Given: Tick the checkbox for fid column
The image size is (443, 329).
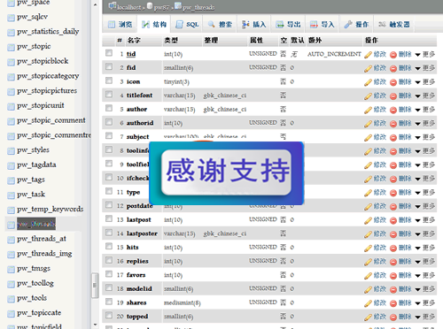Looking at the screenshot, I should click(x=109, y=66).
